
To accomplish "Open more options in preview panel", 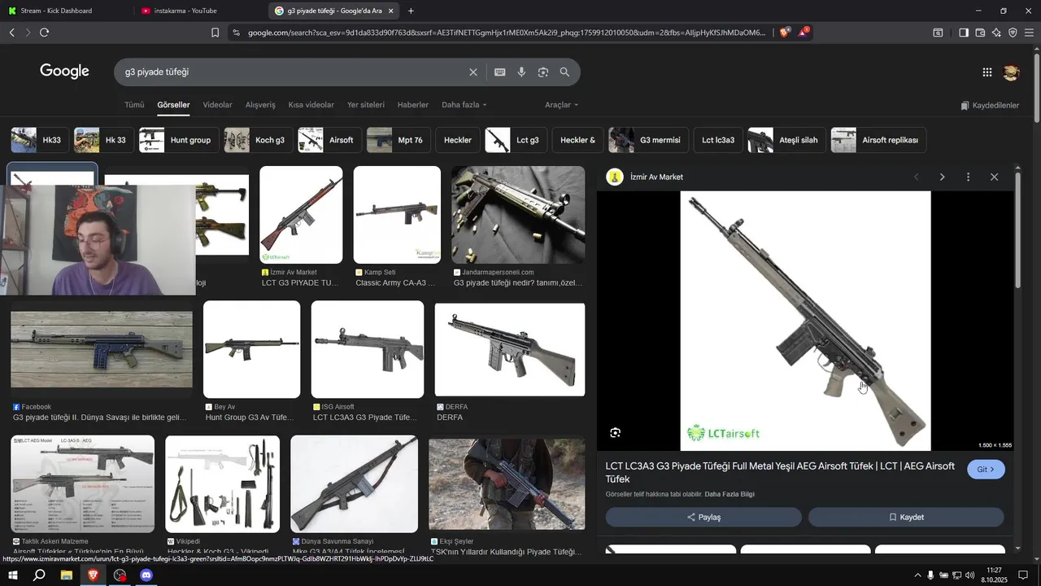I will coord(968,177).
